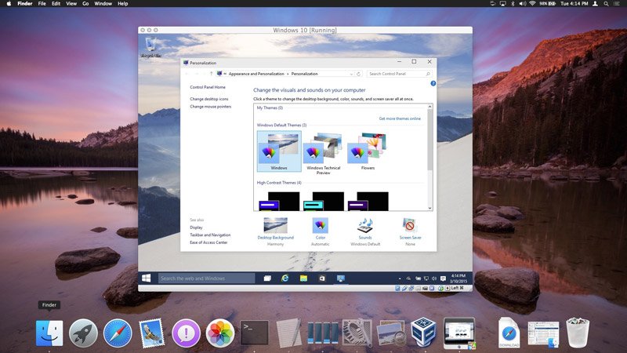Click Search Control Panel field
The width and height of the screenshot is (627, 353).
(x=399, y=74)
